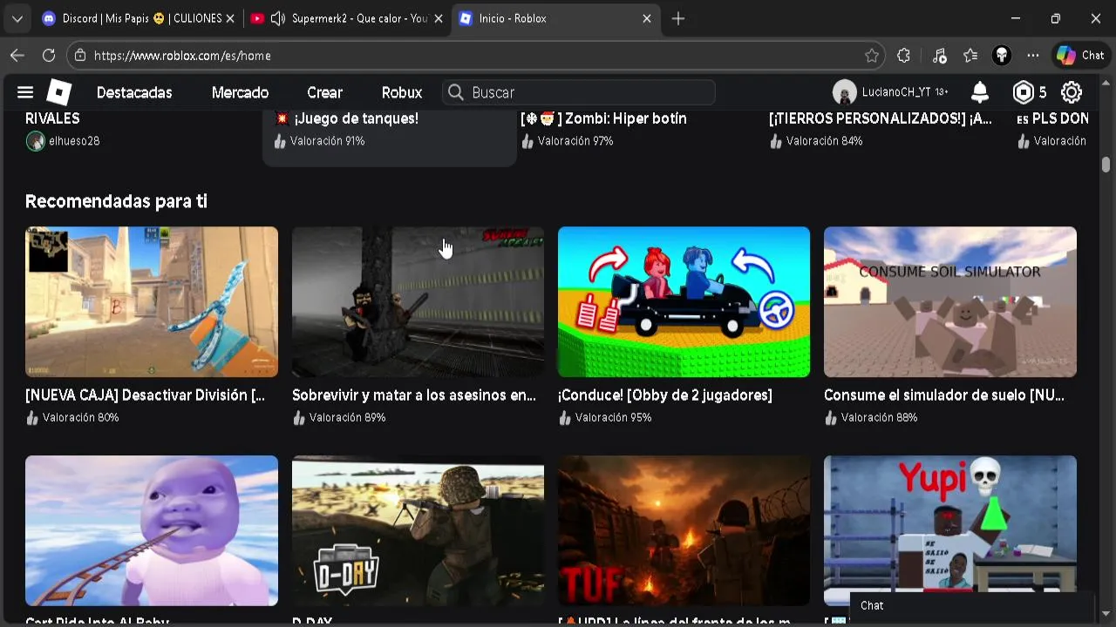Image resolution: width=1116 pixels, height=627 pixels.
Task: Open Desactivar División game thumbnail
Action: (152, 302)
